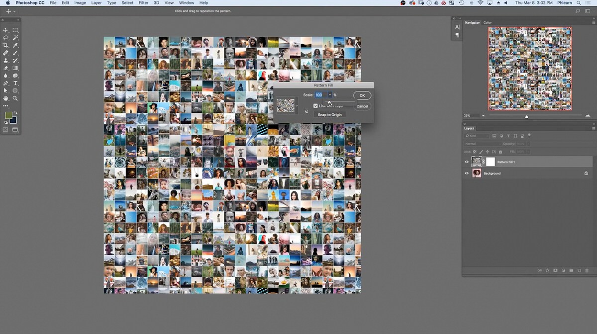Select the Magic Wand tool

coord(15,38)
